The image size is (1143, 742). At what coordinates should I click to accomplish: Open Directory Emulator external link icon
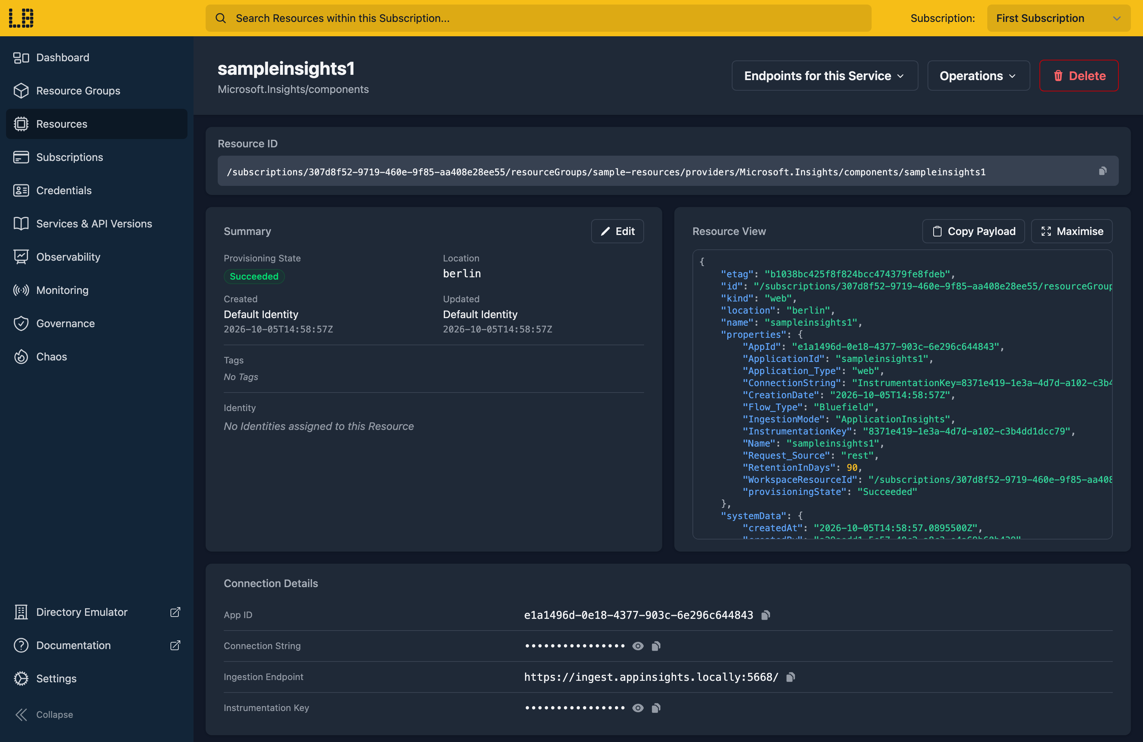click(175, 612)
